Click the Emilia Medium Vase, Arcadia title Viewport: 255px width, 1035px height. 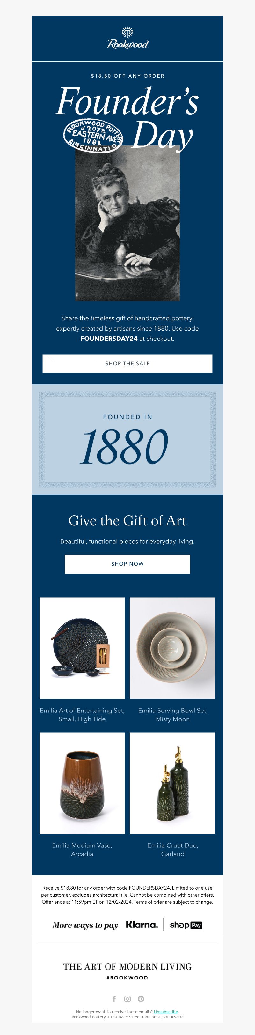[x=82, y=849]
